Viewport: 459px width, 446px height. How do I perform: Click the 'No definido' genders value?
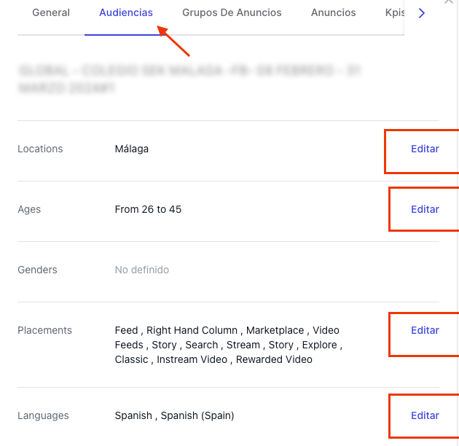click(141, 270)
